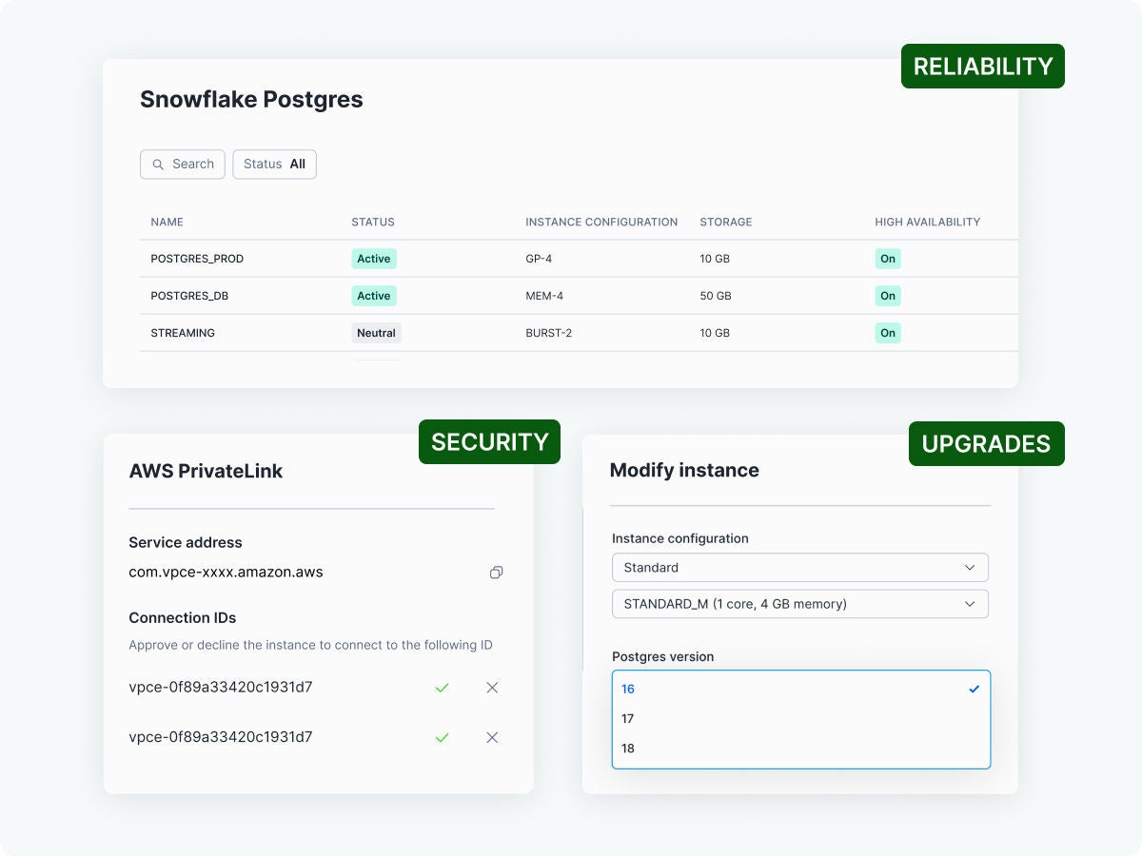Decline the second listed vpce connection ID

point(492,737)
